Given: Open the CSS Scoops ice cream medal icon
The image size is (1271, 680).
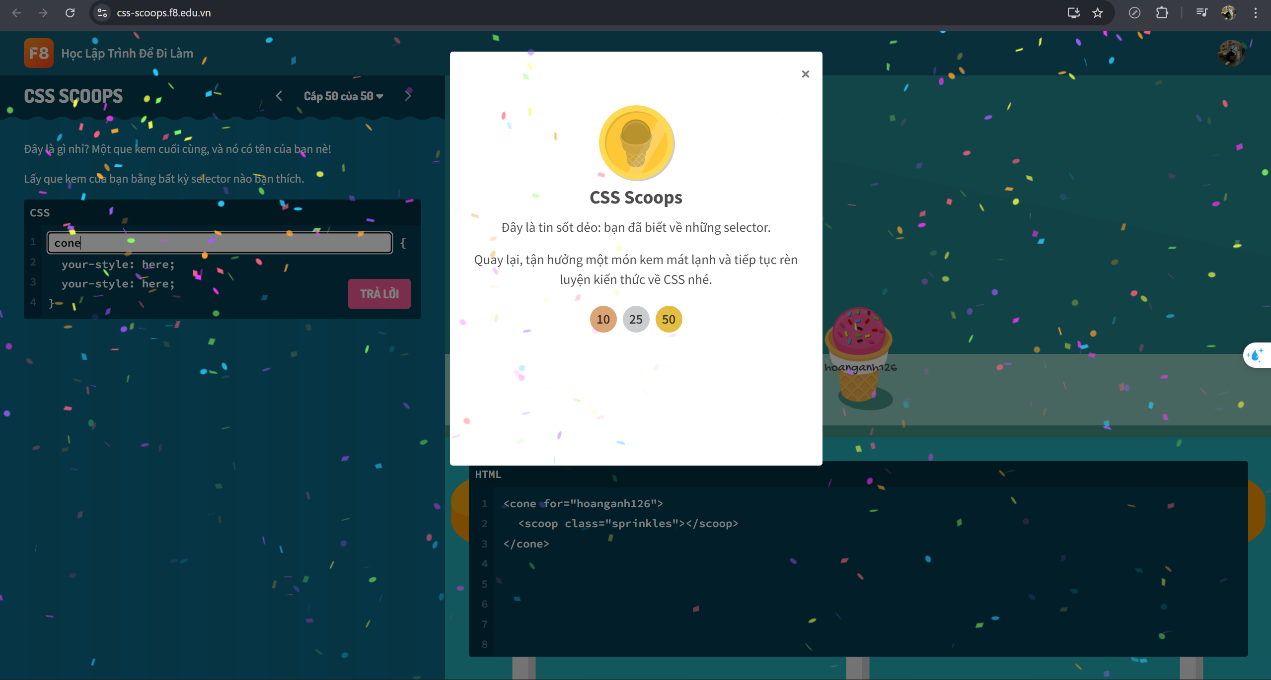Looking at the screenshot, I should coord(636,142).
